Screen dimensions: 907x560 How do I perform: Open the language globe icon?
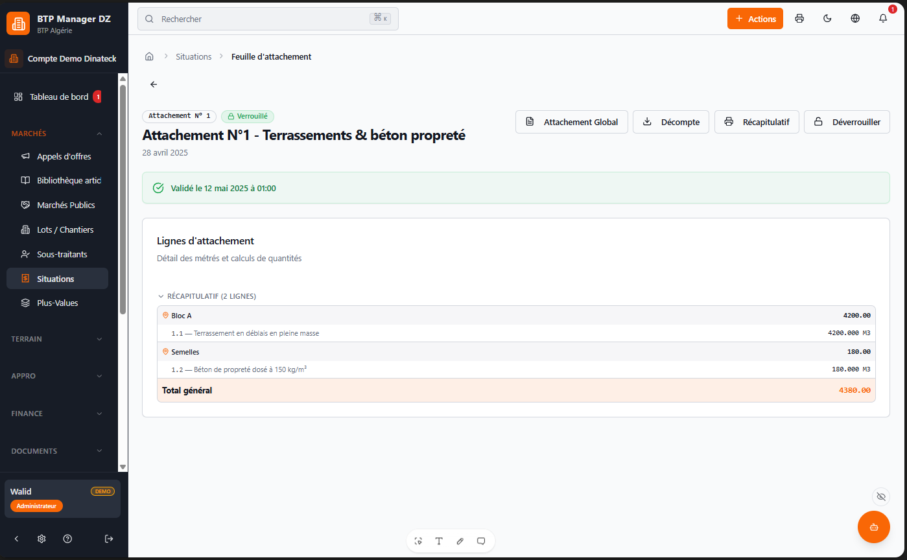855,19
